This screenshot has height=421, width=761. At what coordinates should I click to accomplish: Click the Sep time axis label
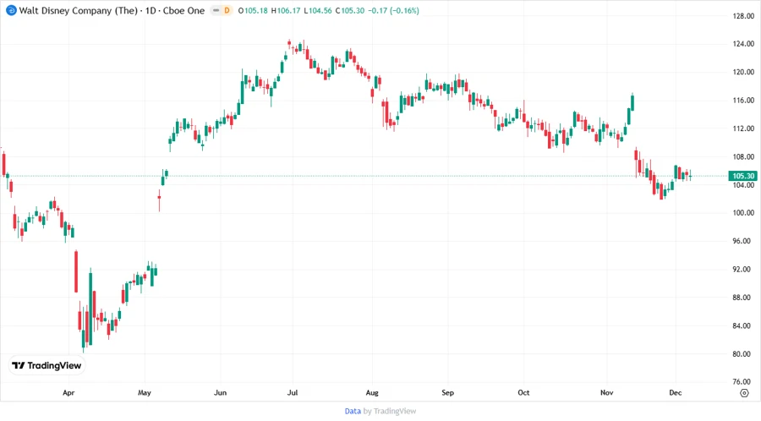[x=447, y=393]
